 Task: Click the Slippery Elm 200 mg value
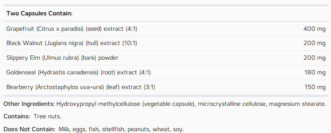tap(315, 58)
